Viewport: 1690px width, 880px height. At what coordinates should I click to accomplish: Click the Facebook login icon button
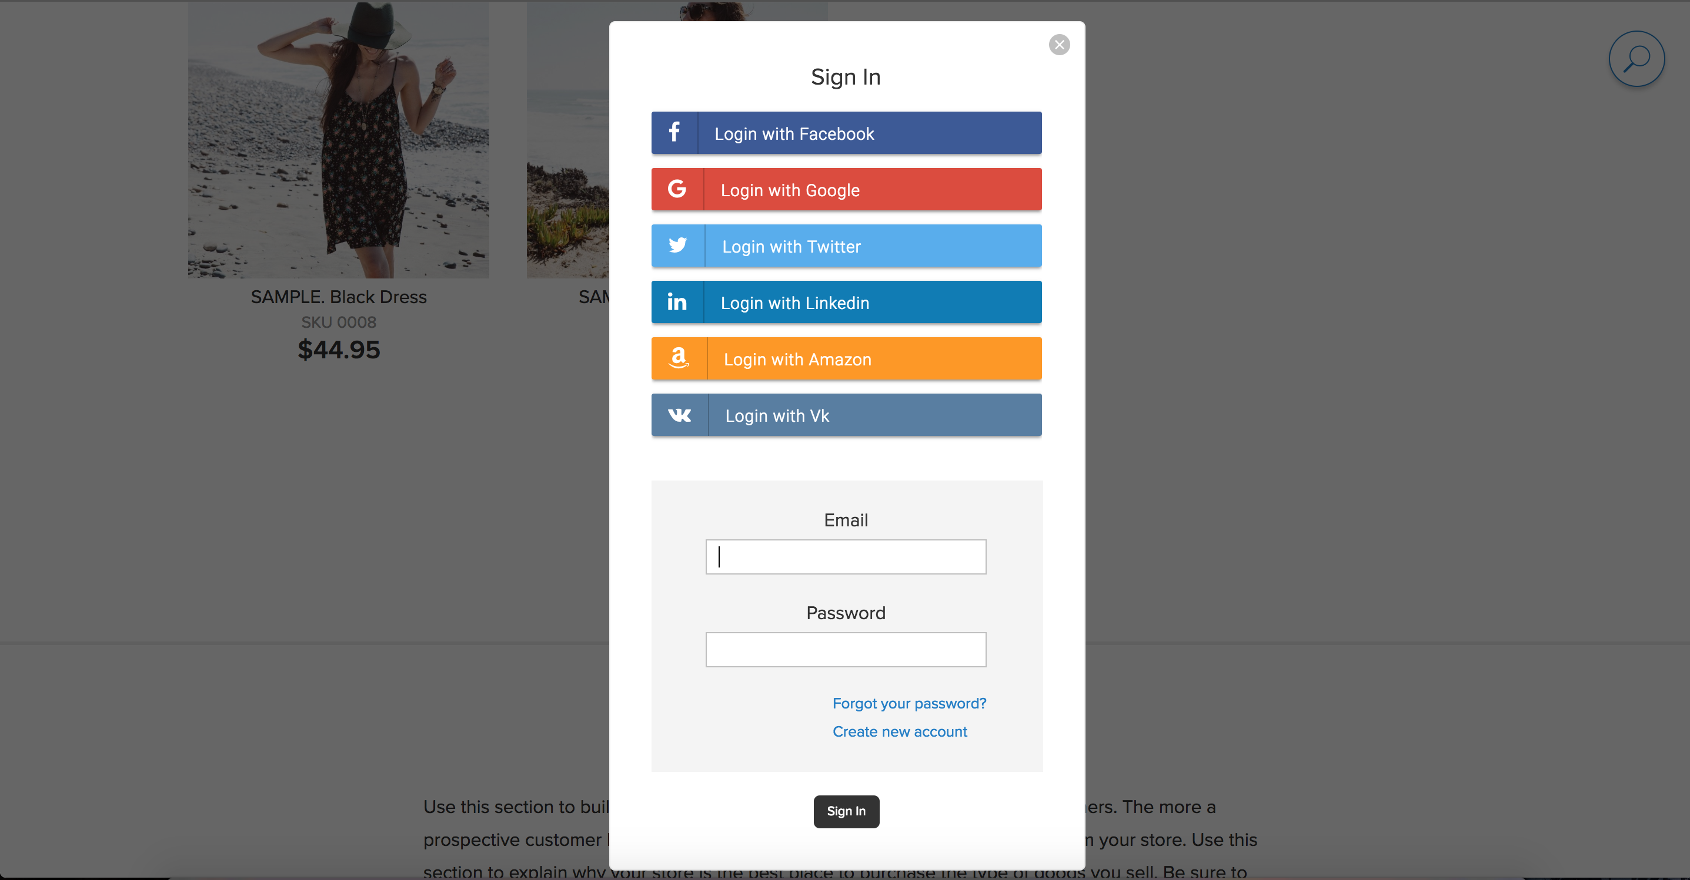click(x=675, y=133)
